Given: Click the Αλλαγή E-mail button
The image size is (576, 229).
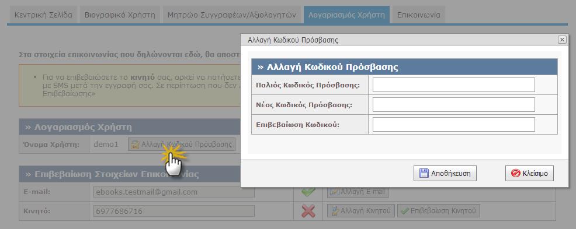Looking at the screenshot, I should click(x=358, y=192).
